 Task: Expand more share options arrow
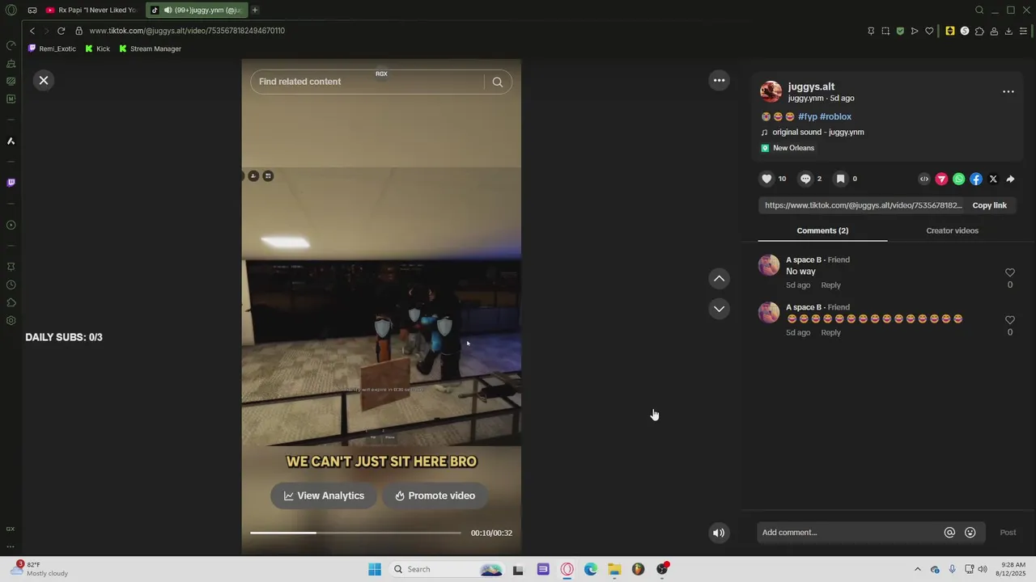(x=1010, y=179)
